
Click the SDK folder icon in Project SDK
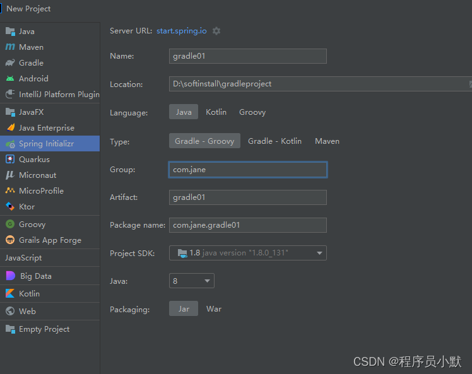click(182, 254)
